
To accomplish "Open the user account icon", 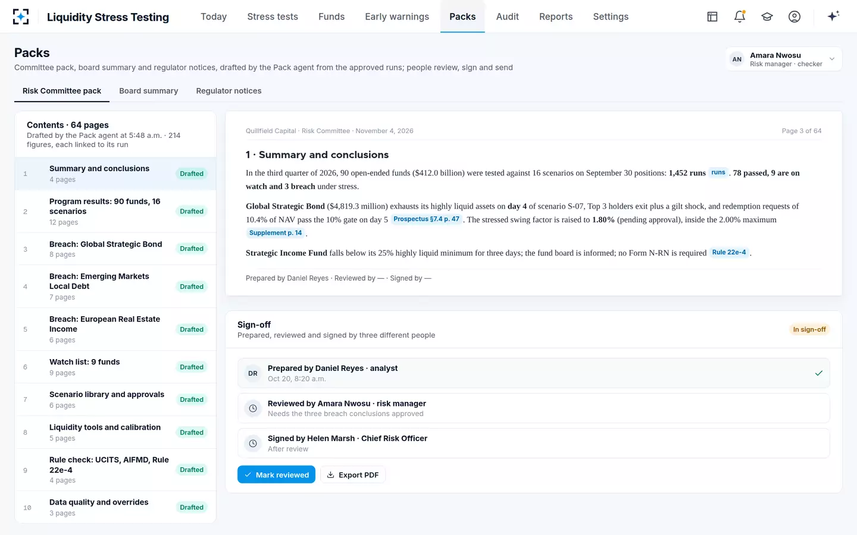I will point(795,17).
